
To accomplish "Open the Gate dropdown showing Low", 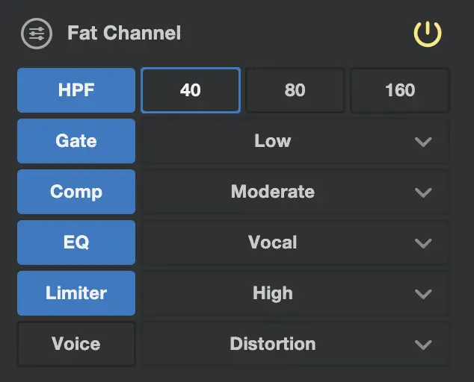I will [295, 141].
